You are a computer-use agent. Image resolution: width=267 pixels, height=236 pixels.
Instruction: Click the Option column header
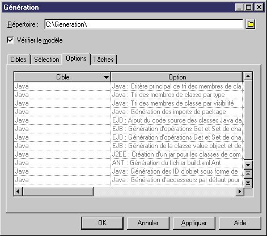pyautogui.click(x=177, y=77)
